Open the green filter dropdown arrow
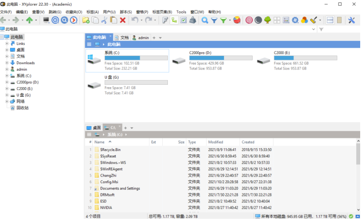This screenshot has width=363, height=222. [x=230, y=20]
